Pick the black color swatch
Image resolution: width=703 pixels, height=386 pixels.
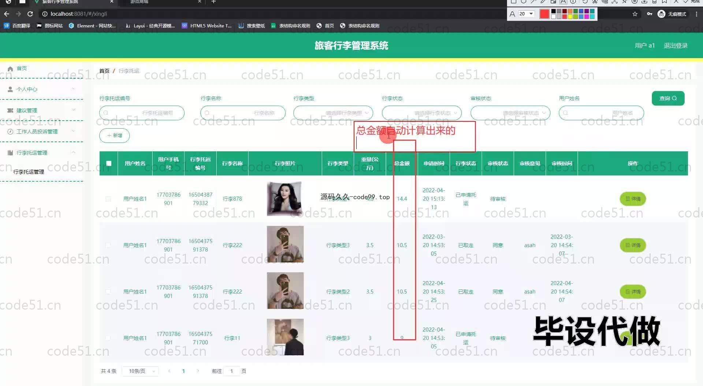pos(554,12)
